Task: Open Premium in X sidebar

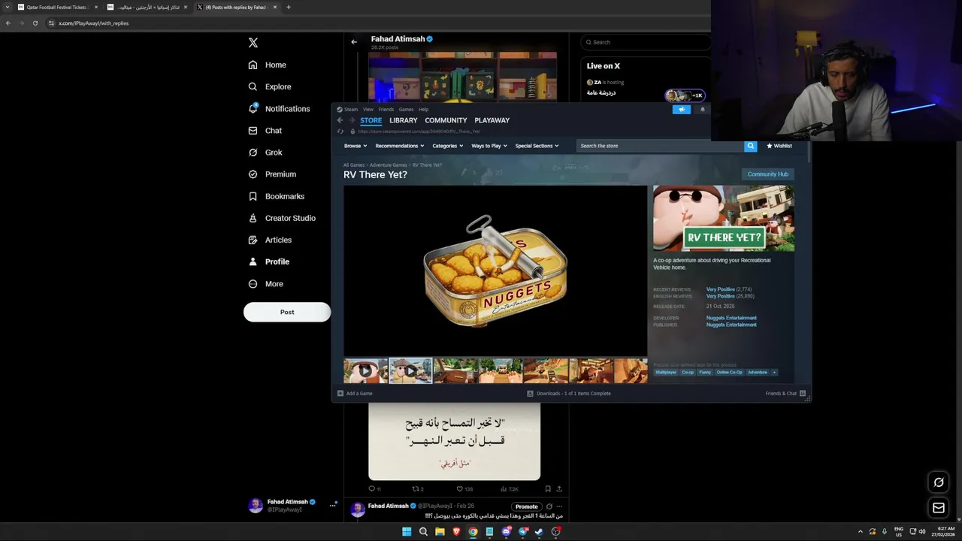Action: [272, 174]
